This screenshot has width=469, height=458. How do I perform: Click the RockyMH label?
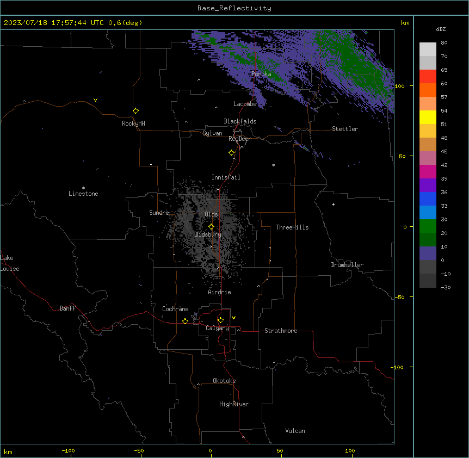point(133,123)
